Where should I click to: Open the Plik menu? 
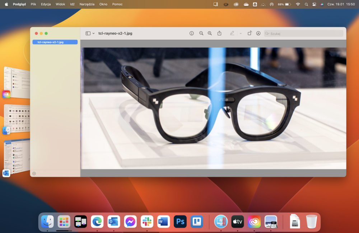pyautogui.click(x=33, y=4)
